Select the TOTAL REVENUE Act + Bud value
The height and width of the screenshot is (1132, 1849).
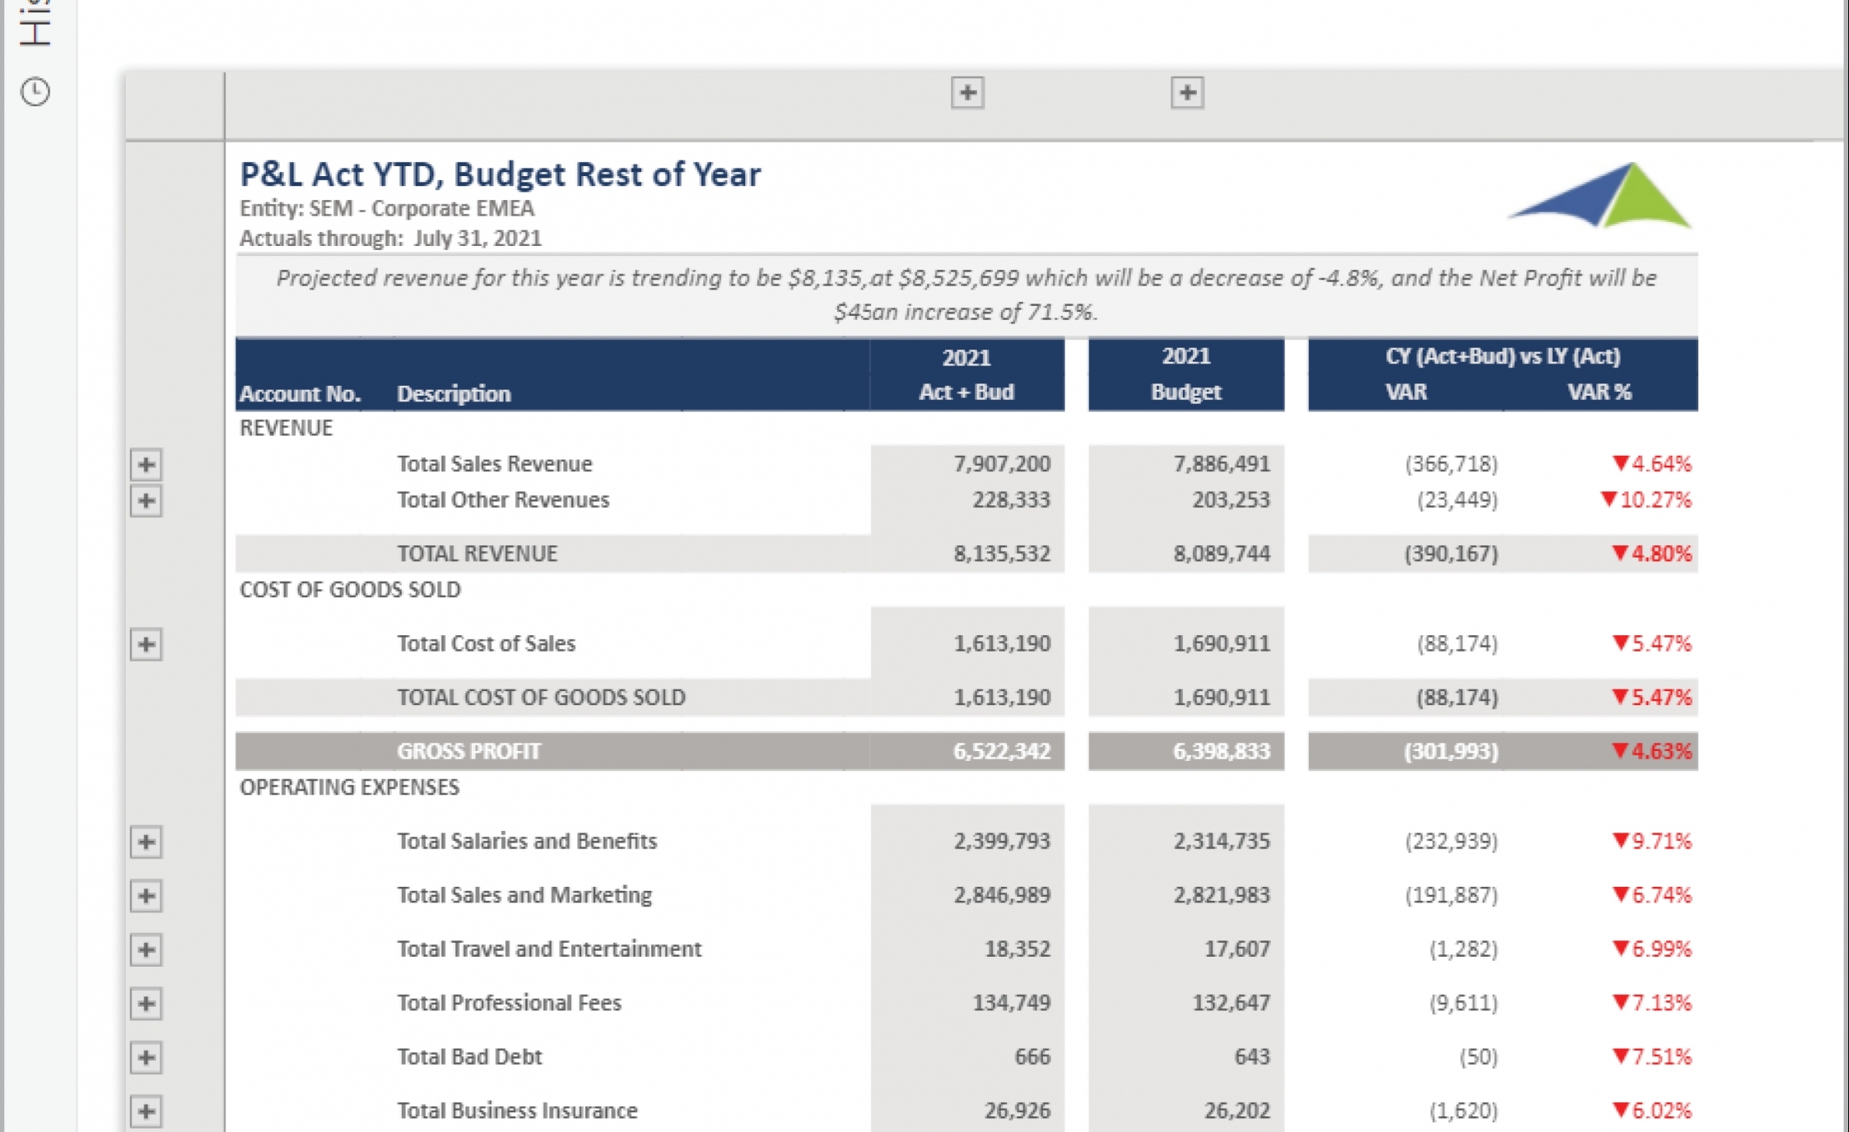1001,554
